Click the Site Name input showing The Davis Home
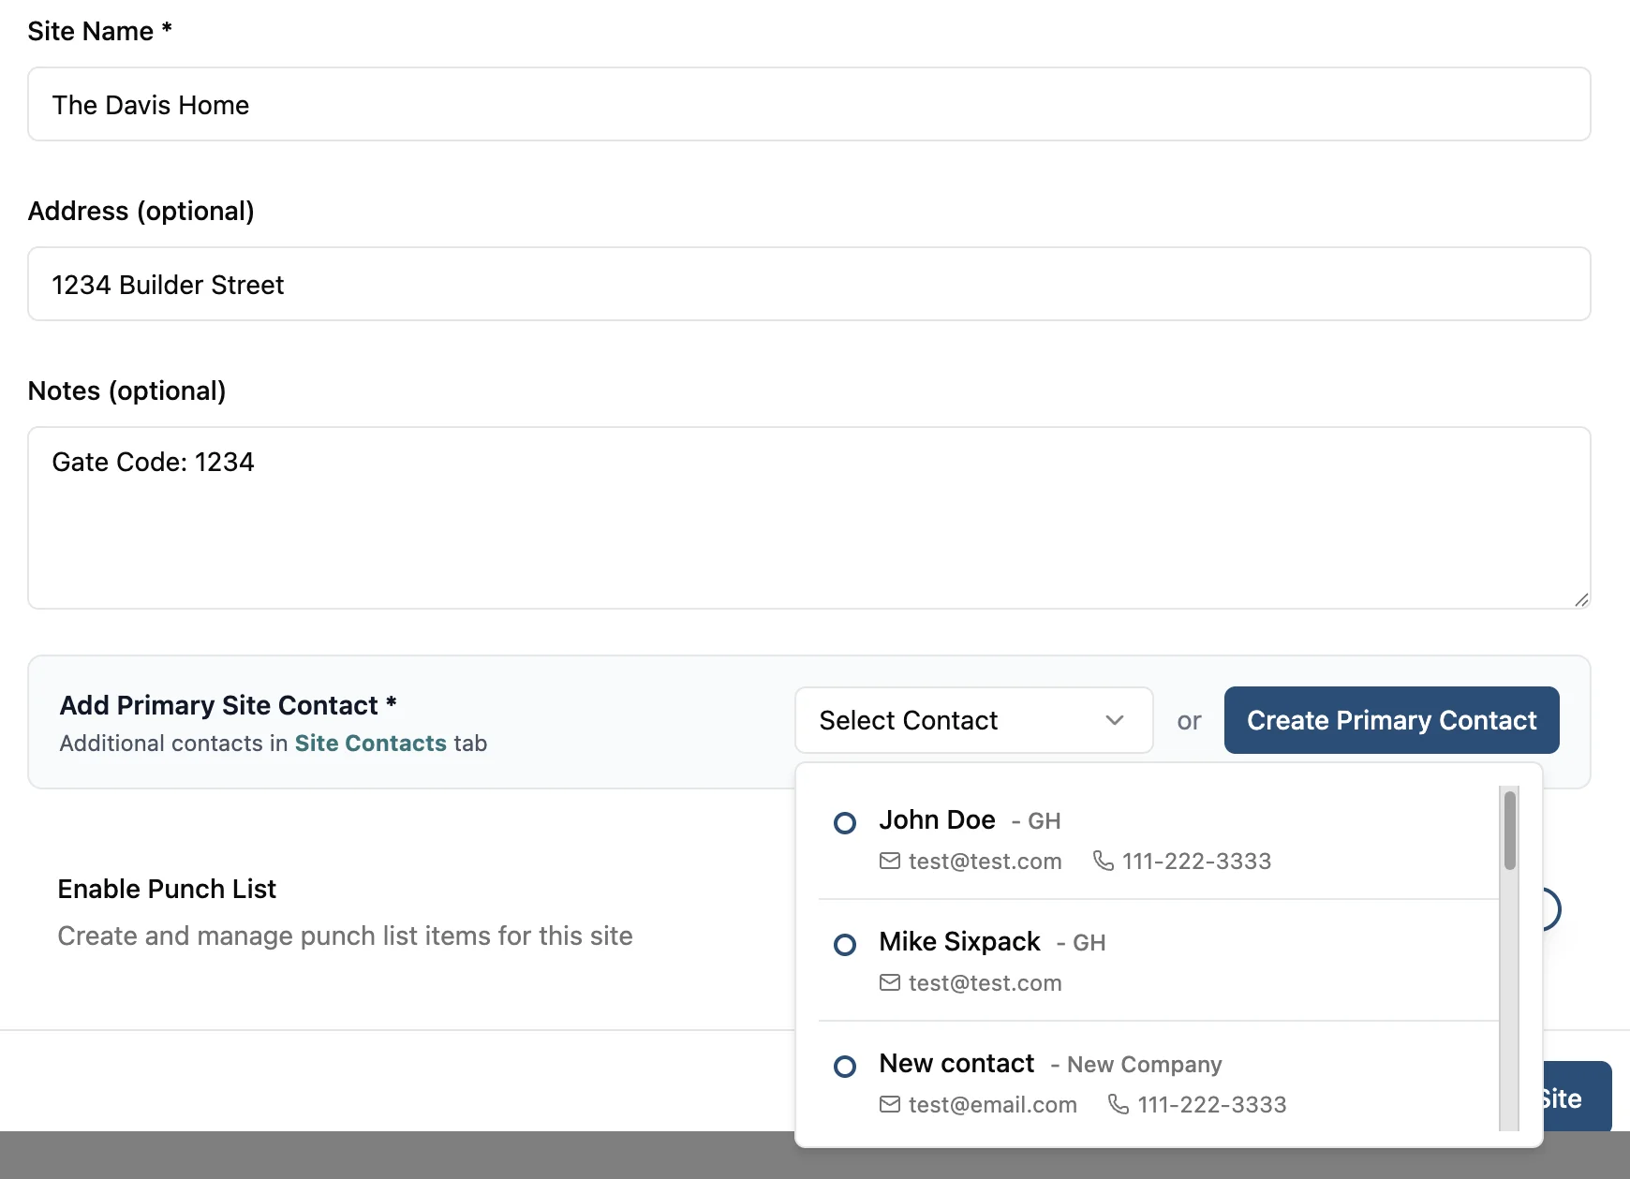 808,104
